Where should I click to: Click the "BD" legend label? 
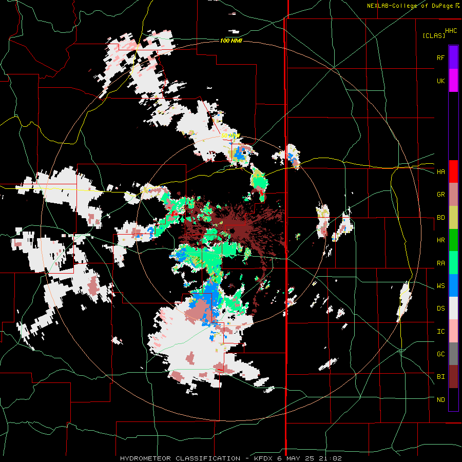440,218
